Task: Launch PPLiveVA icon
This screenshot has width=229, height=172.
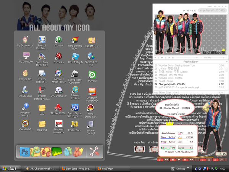Action: pos(92,76)
